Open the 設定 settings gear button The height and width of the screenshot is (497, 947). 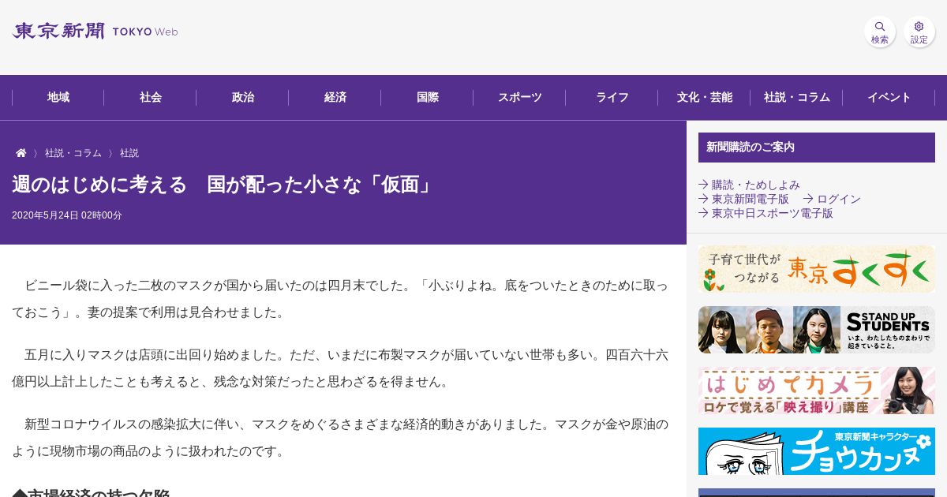[919, 32]
